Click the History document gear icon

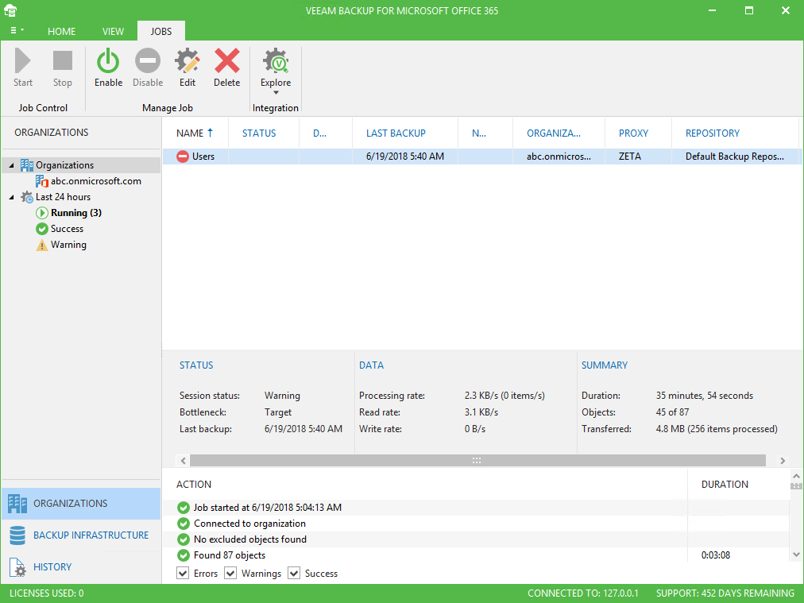click(17, 567)
